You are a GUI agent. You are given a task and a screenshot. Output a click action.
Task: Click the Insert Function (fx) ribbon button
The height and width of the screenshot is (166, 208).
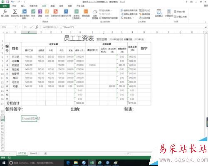pos(5,13)
